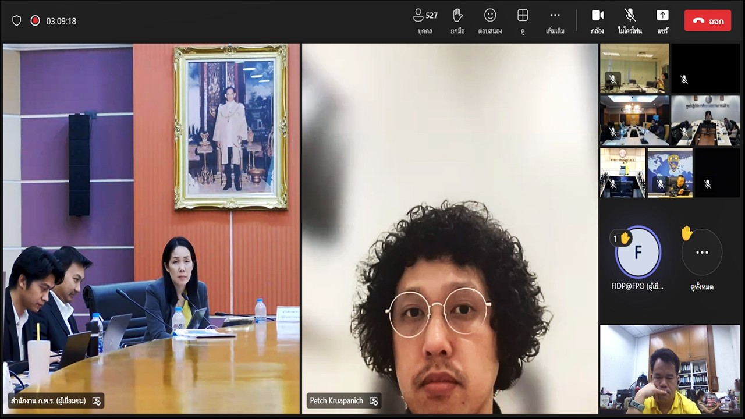
Task: Click the recording indicator red dot
Action: tap(35, 21)
